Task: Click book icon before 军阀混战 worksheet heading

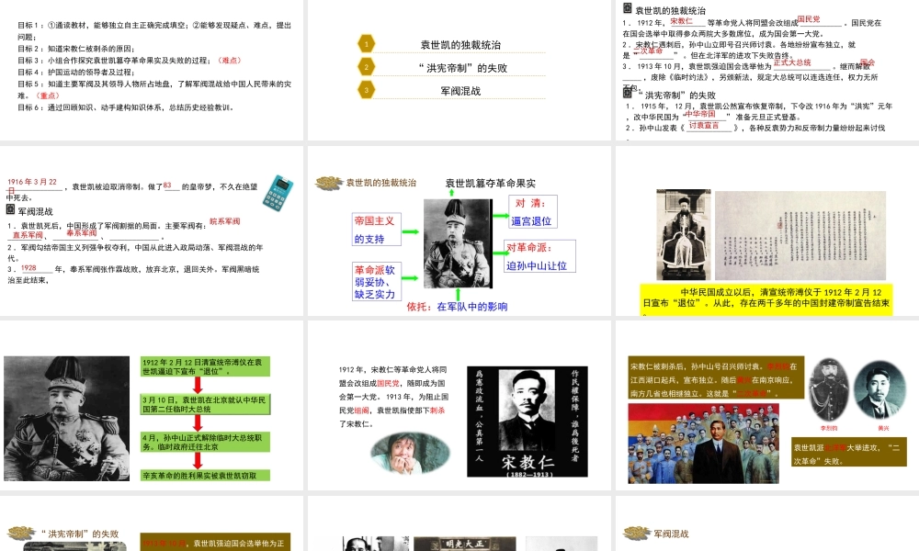Action: click(10, 209)
